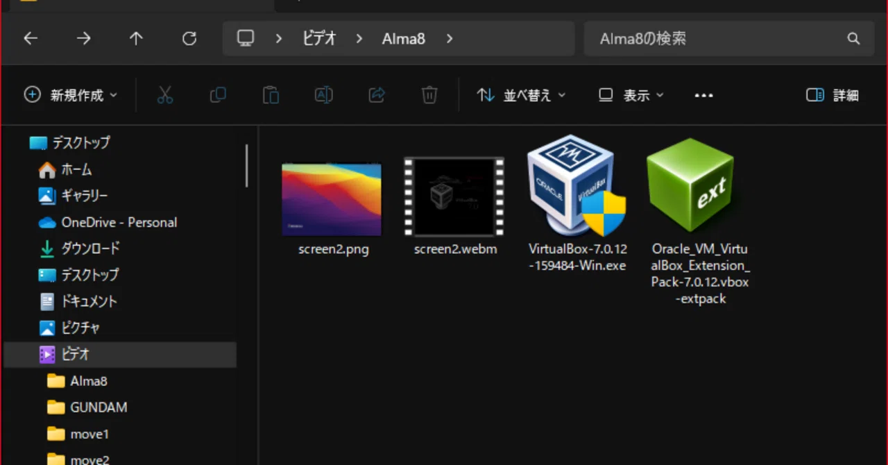Viewport: 888px width, 465px height.
Task: Click the file name screen2.webm
Action: coord(455,249)
